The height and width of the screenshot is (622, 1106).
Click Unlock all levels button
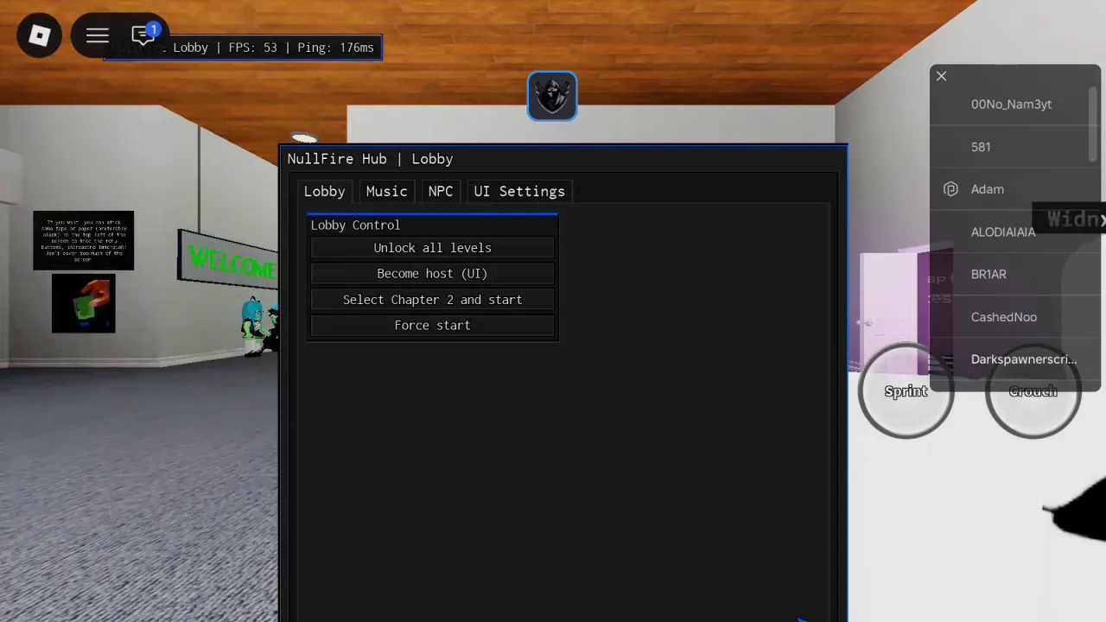click(x=432, y=248)
